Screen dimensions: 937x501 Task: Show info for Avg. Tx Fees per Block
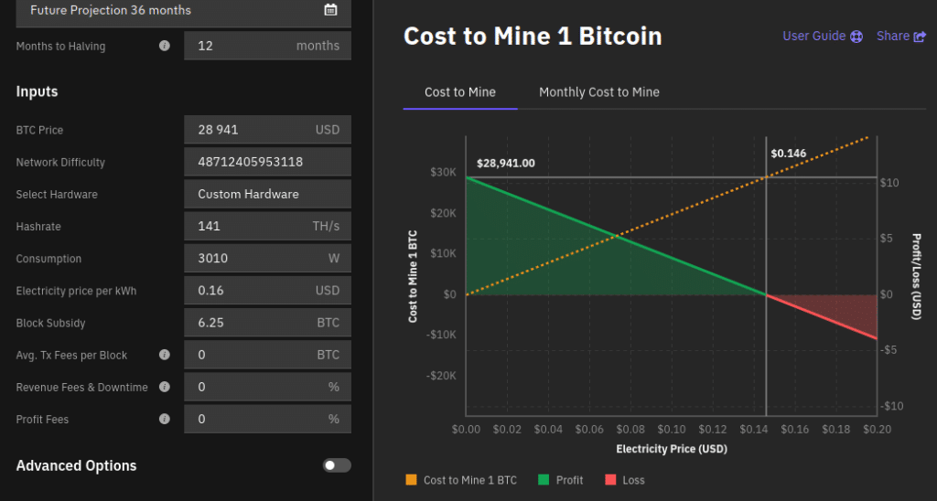pos(165,355)
